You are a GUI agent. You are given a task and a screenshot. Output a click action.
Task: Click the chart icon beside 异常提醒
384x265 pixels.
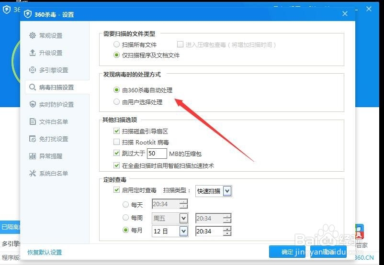click(33, 156)
